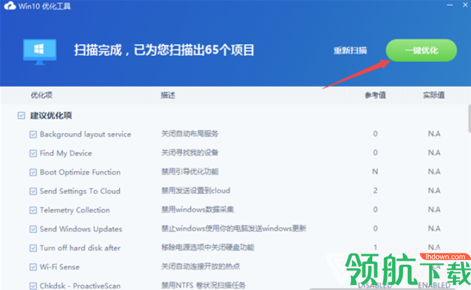The image size is (471, 290).
Task: Click description 关闭自动布局服务
Action: (190, 134)
